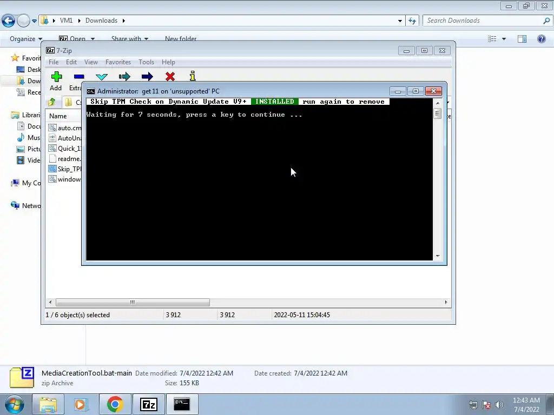This screenshot has height=415, width=554.
Task: Expand the arrow after Downloads breadcrumb
Action: pyautogui.click(x=124, y=21)
